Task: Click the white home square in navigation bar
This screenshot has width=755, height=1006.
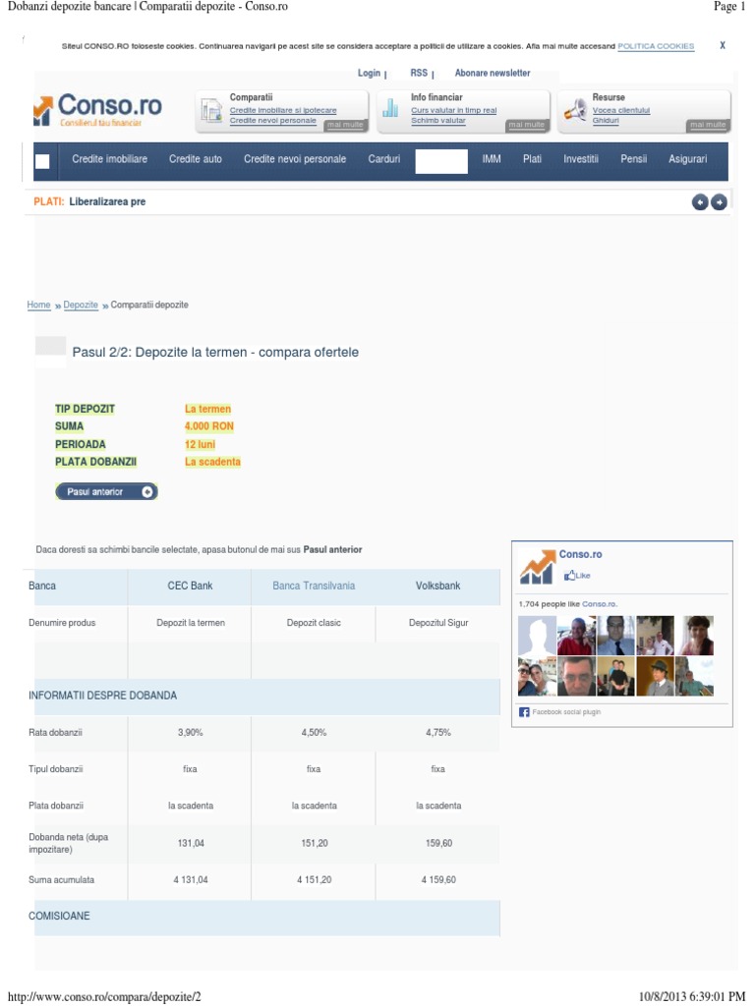Action: click(x=42, y=162)
